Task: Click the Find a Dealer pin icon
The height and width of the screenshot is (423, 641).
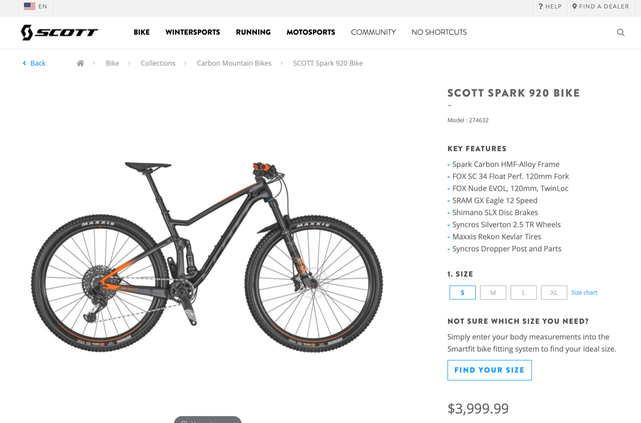Action: 574,6
